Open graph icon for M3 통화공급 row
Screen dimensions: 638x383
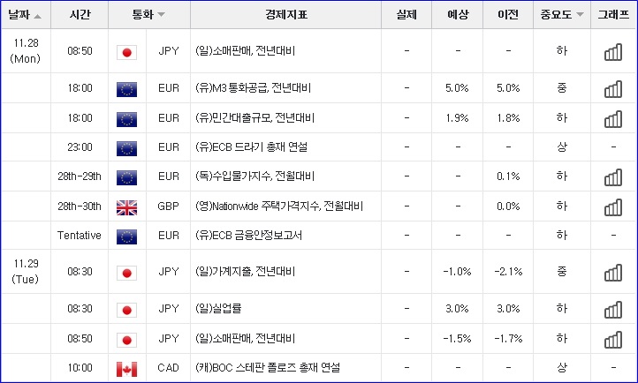(x=613, y=89)
